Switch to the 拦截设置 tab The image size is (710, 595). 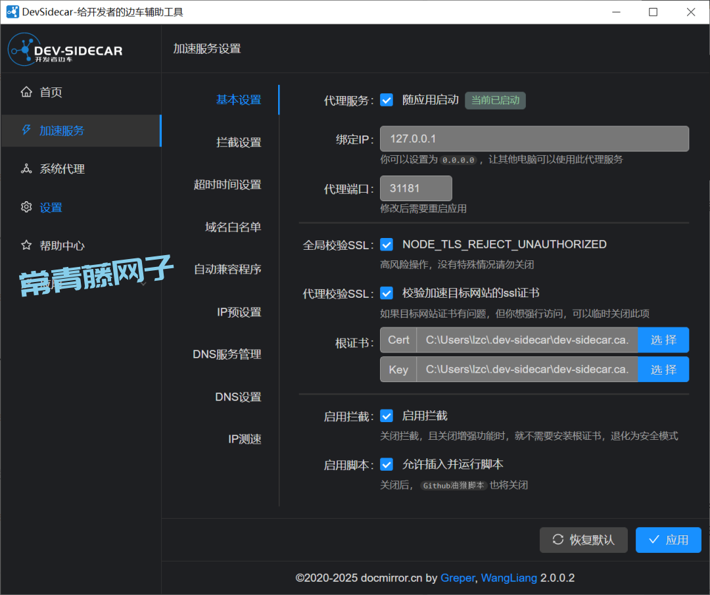pyautogui.click(x=239, y=142)
